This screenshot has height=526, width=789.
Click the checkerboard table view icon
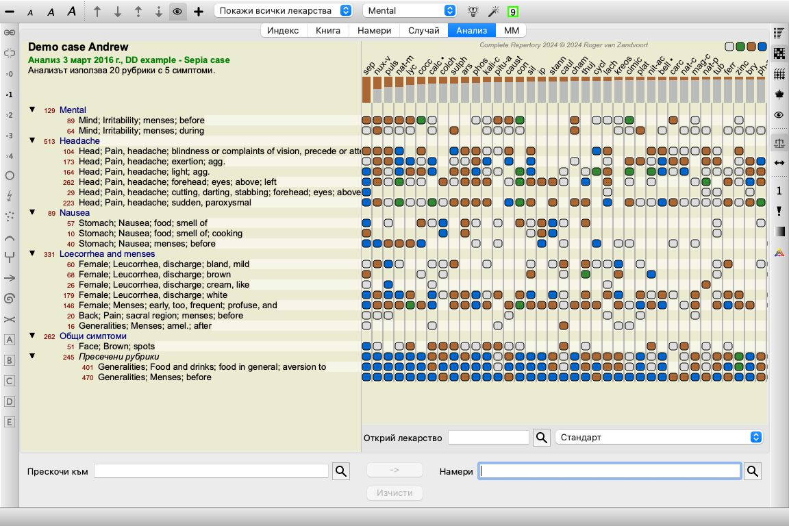click(779, 53)
